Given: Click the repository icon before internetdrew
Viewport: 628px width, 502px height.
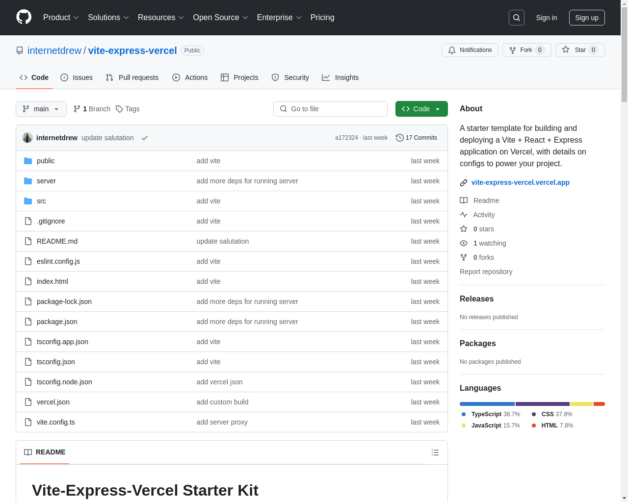Looking at the screenshot, I should 20,50.
